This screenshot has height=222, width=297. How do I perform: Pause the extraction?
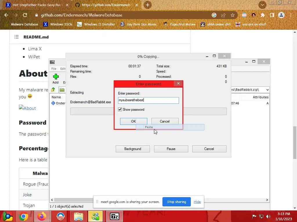171,149
